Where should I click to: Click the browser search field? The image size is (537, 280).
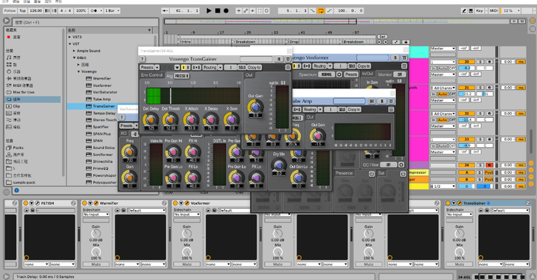[86, 22]
